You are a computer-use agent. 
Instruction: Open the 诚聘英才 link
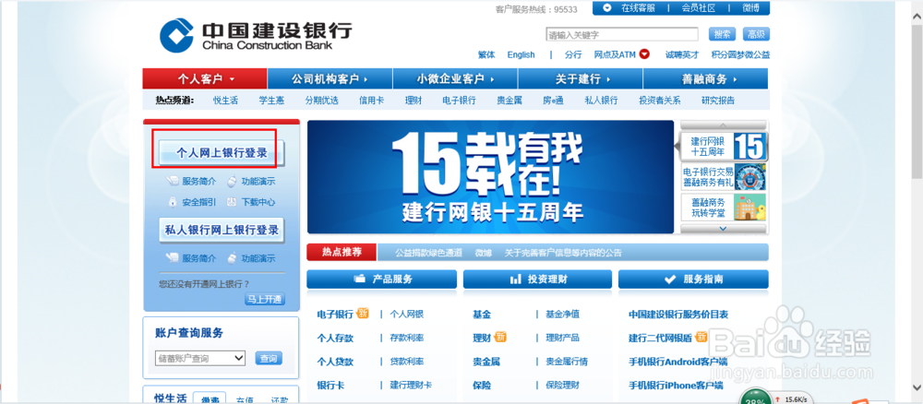pyautogui.click(x=682, y=54)
